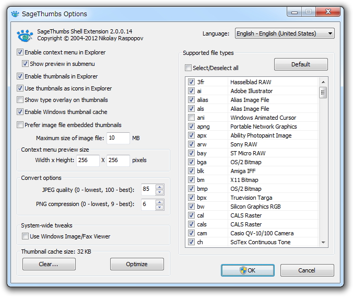Uncheck the 3fr Hasselblad RAW file type

pyautogui.click(x=191, y=82)
